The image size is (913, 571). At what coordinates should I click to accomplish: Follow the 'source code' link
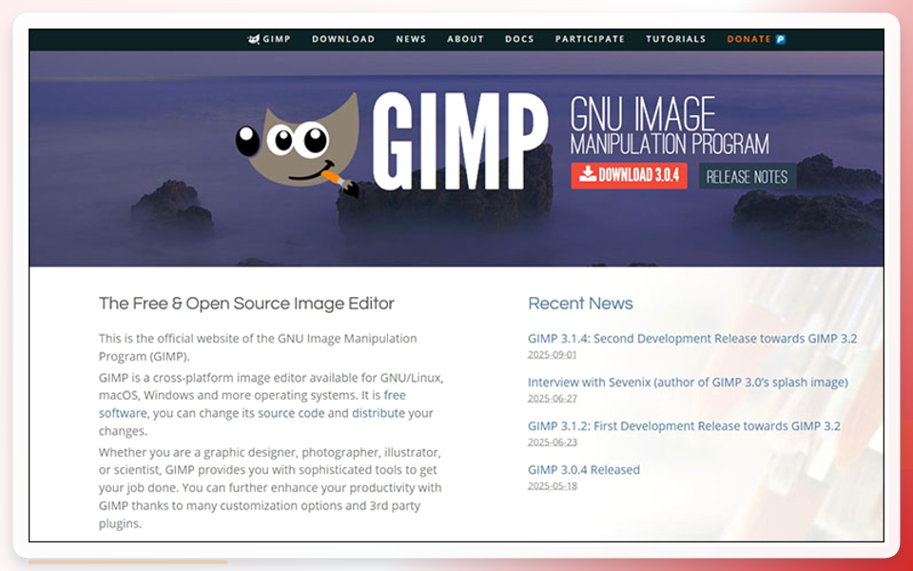pos(291,413)
